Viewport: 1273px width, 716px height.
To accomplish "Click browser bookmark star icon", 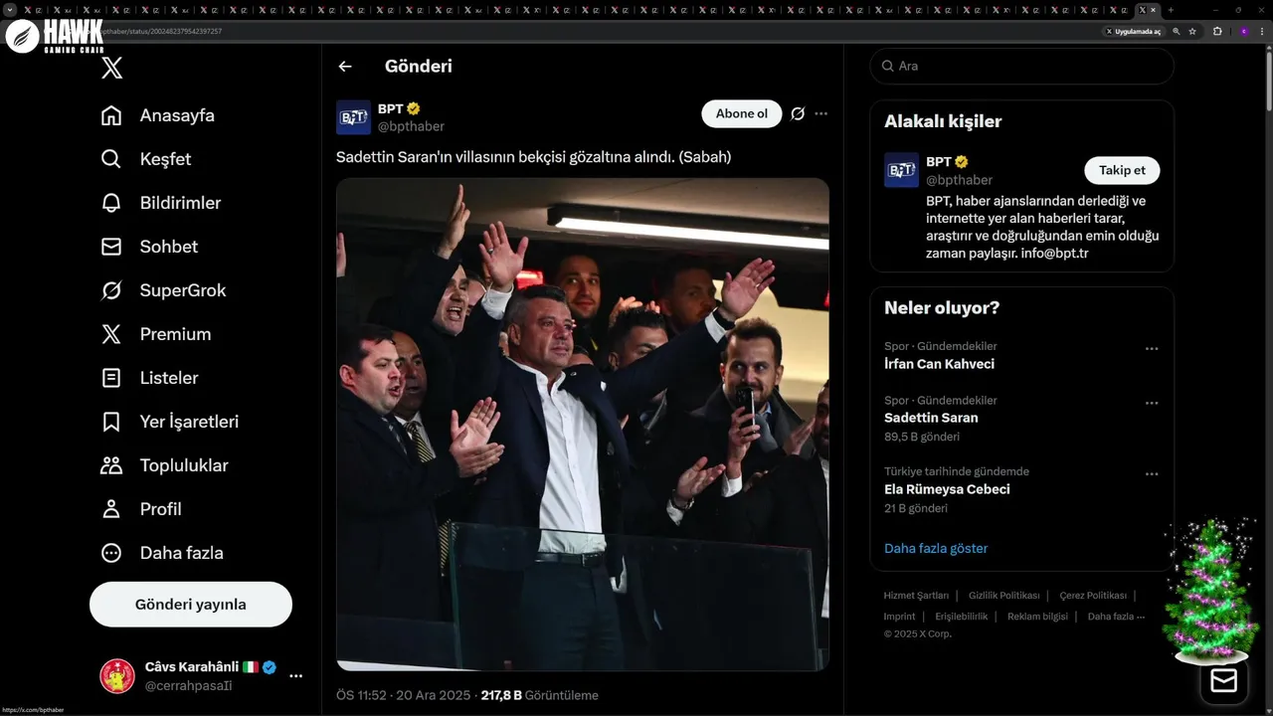I will 1192,32.
